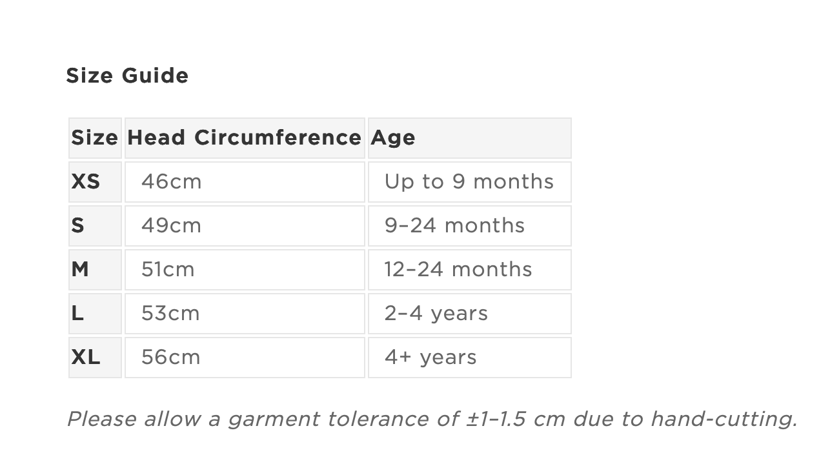830x466 pixels.
Task: Select the Head Circumference column header
Action: (244, 138)
